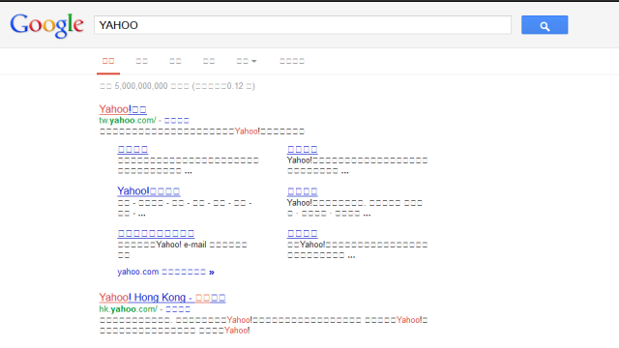Switch to the fourth results tab

209,61
